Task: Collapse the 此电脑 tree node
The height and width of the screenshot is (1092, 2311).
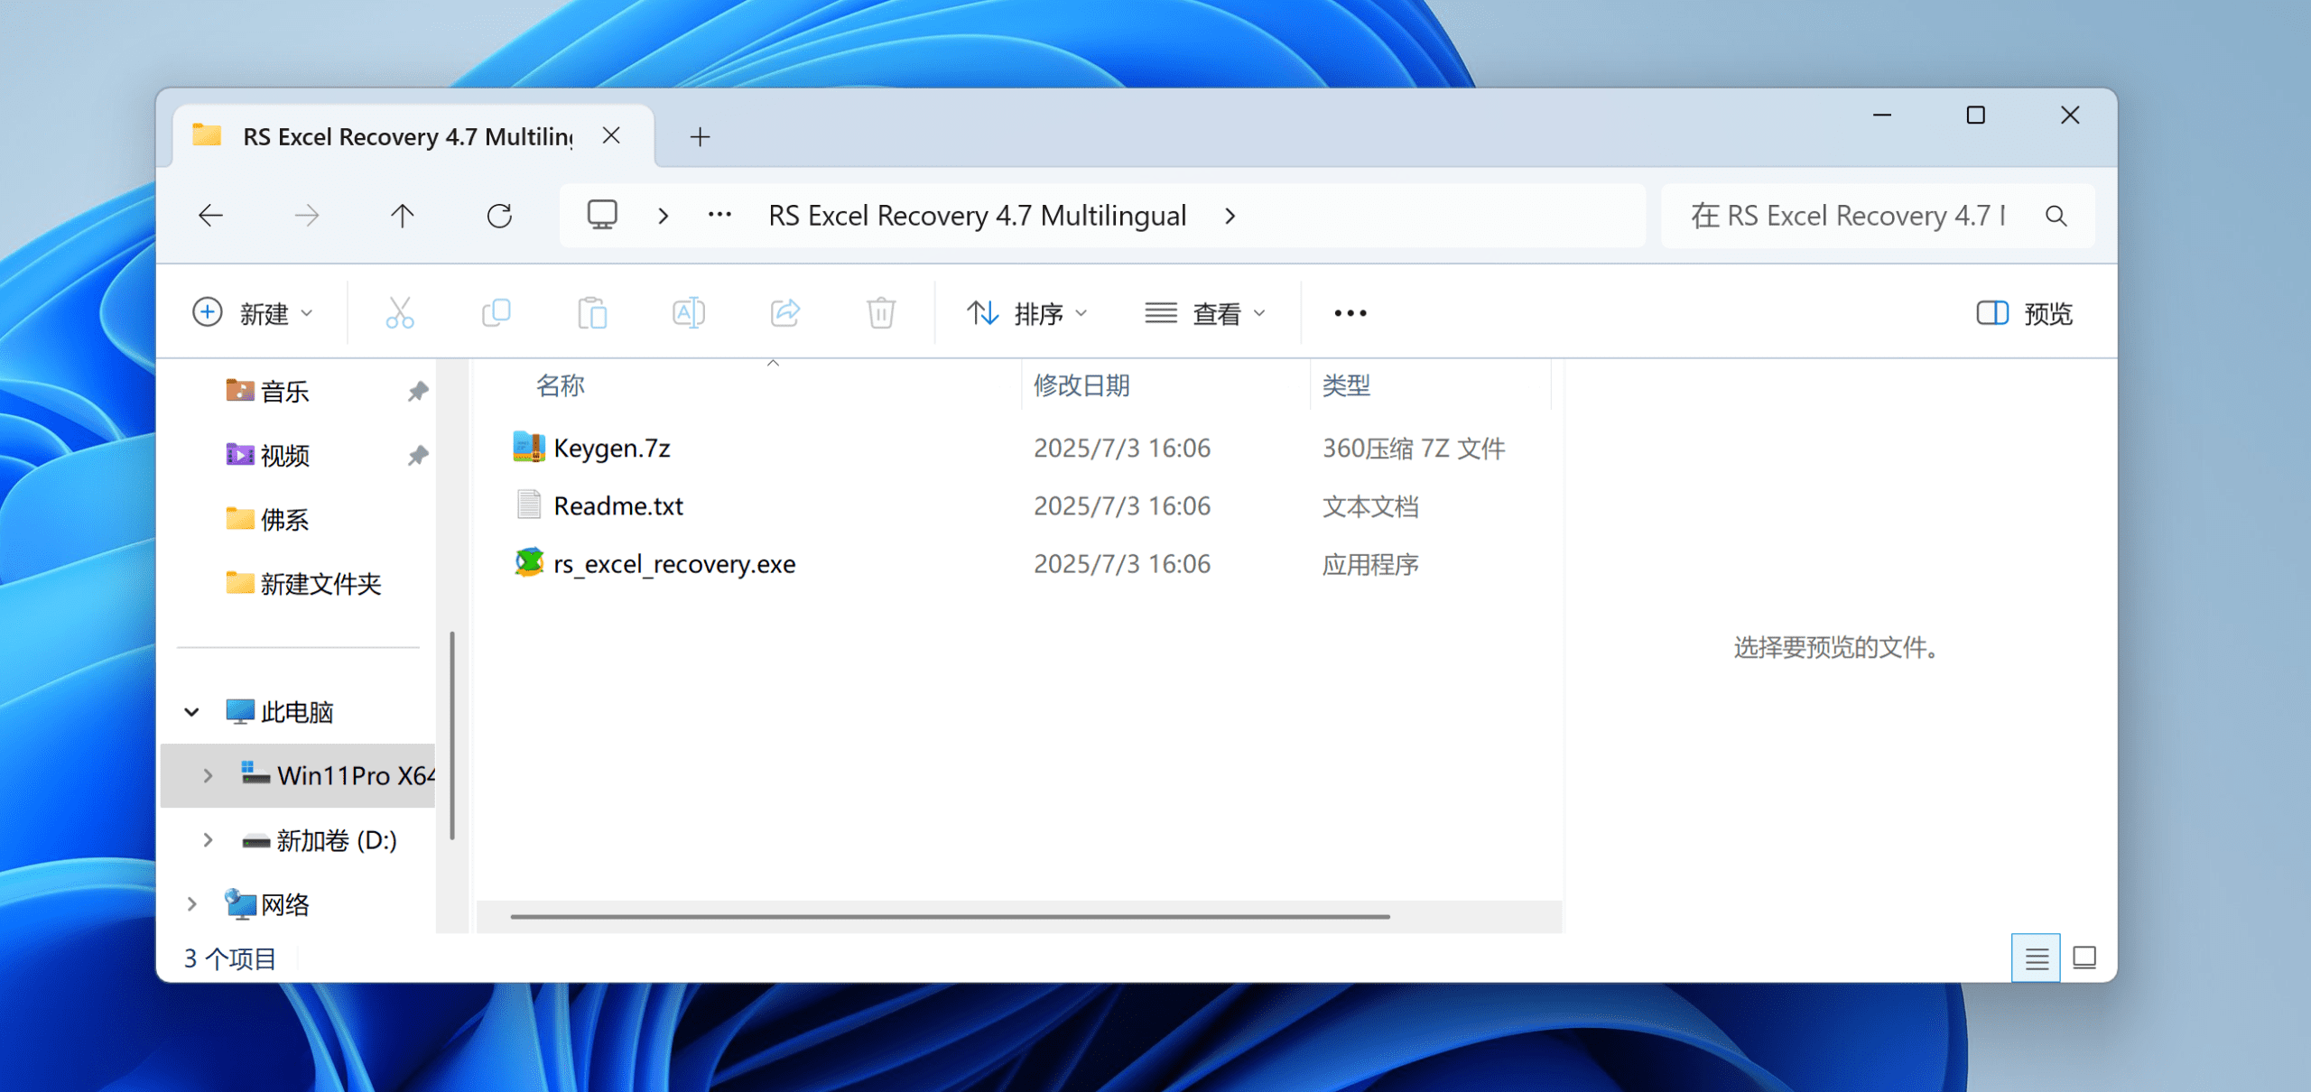Action: point(191,712)
